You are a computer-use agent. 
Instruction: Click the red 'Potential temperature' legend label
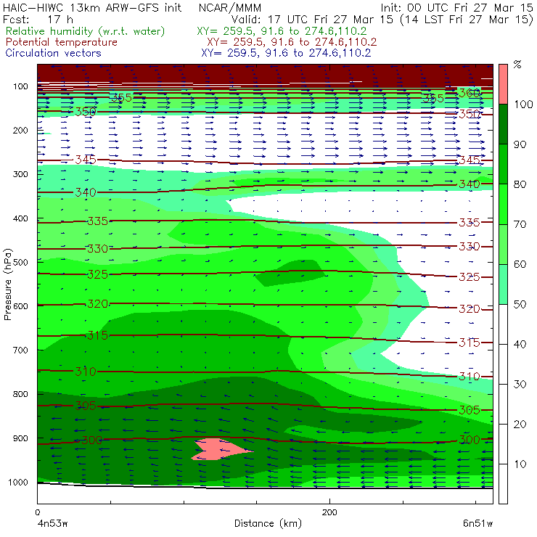point(62,42)
